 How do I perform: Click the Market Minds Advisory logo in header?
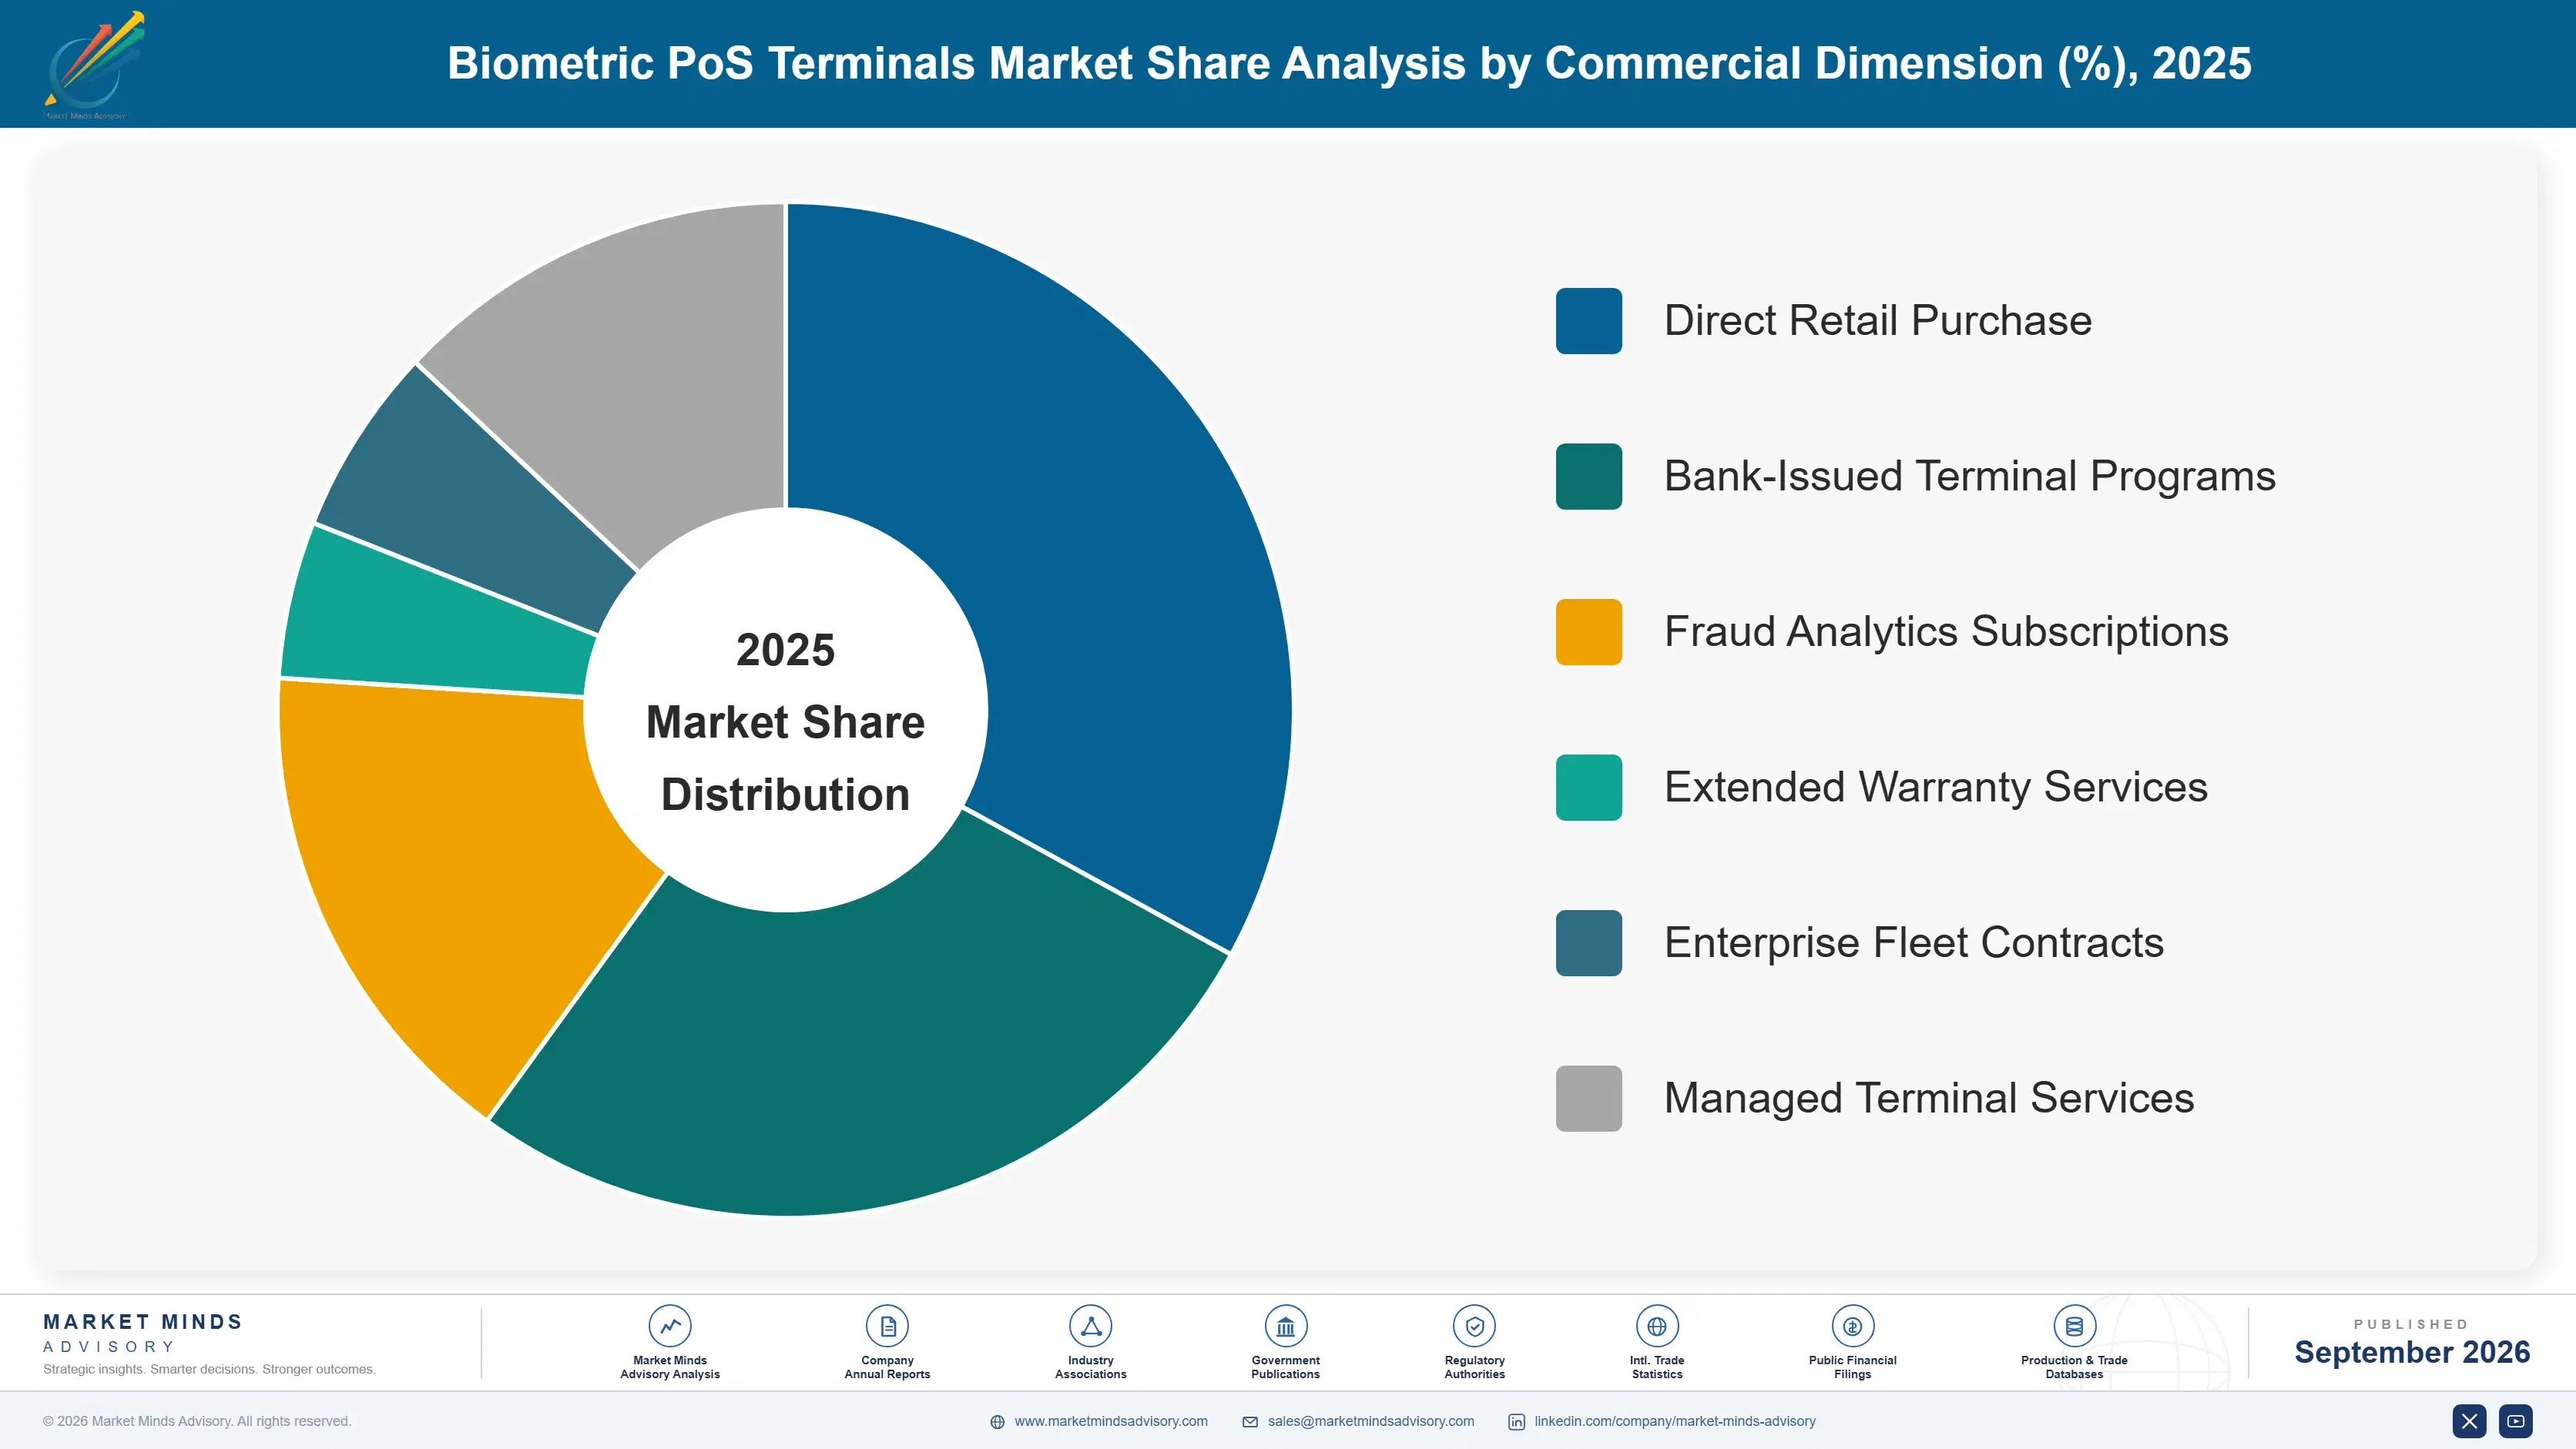point(94,64)
